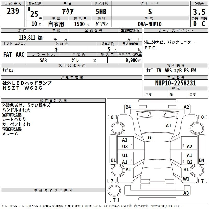The height and width of the screenshot is (209, 209).
Task: Select the inspector note ミラーA
Action: pos(10,133)
